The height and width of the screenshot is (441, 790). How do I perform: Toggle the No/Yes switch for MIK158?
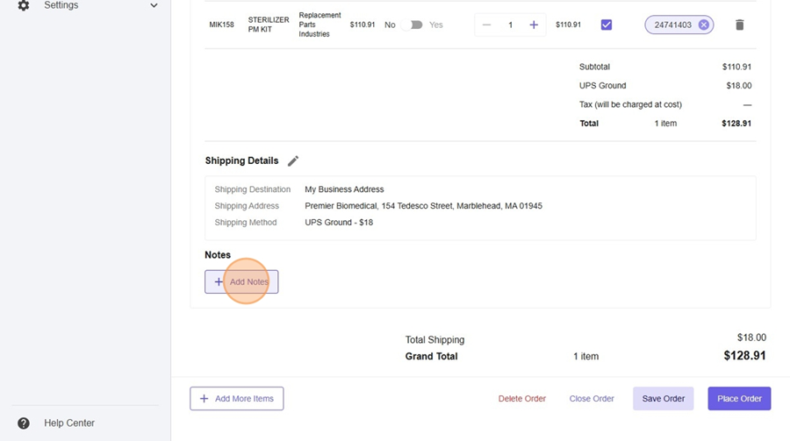coord(413,25)
